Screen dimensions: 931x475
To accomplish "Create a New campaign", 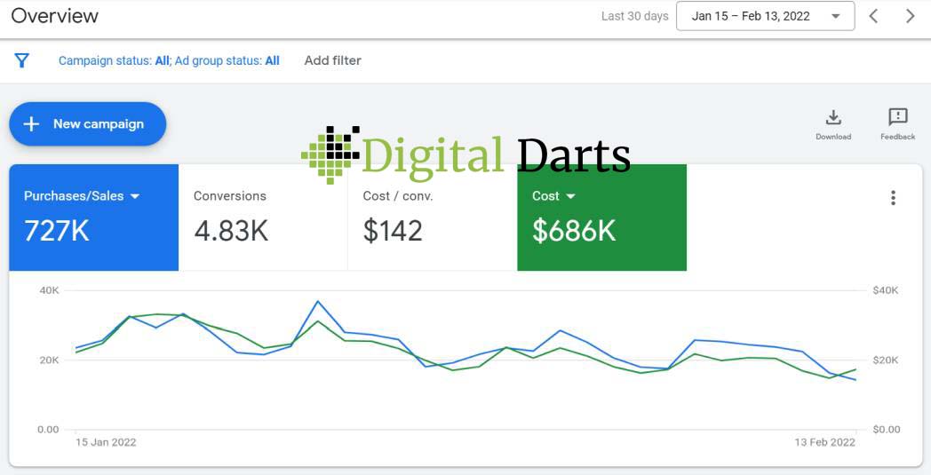I will click(88, 124).
